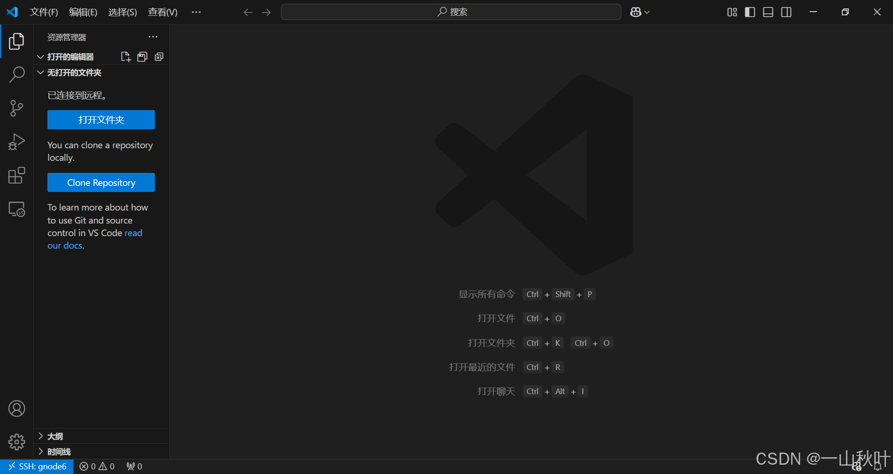Click the forwarded ports status item

pos(134,466)
